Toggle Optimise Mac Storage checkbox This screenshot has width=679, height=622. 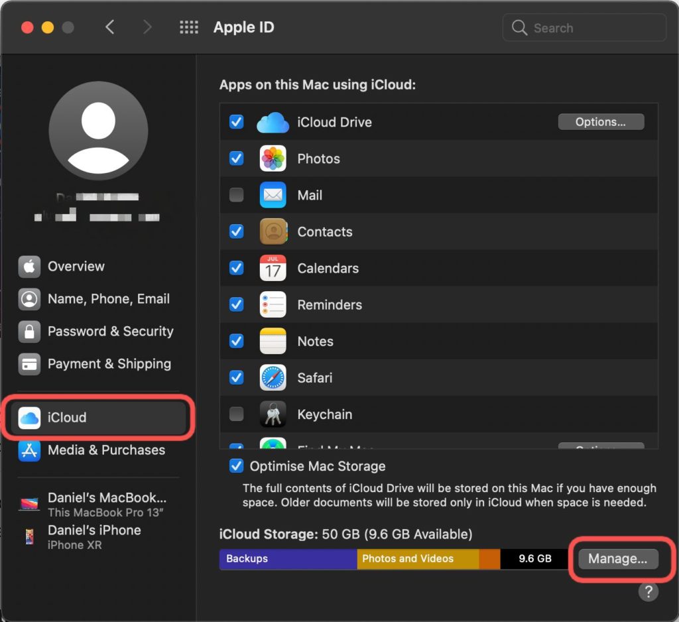pyautogui.click(x=237, y=466)
